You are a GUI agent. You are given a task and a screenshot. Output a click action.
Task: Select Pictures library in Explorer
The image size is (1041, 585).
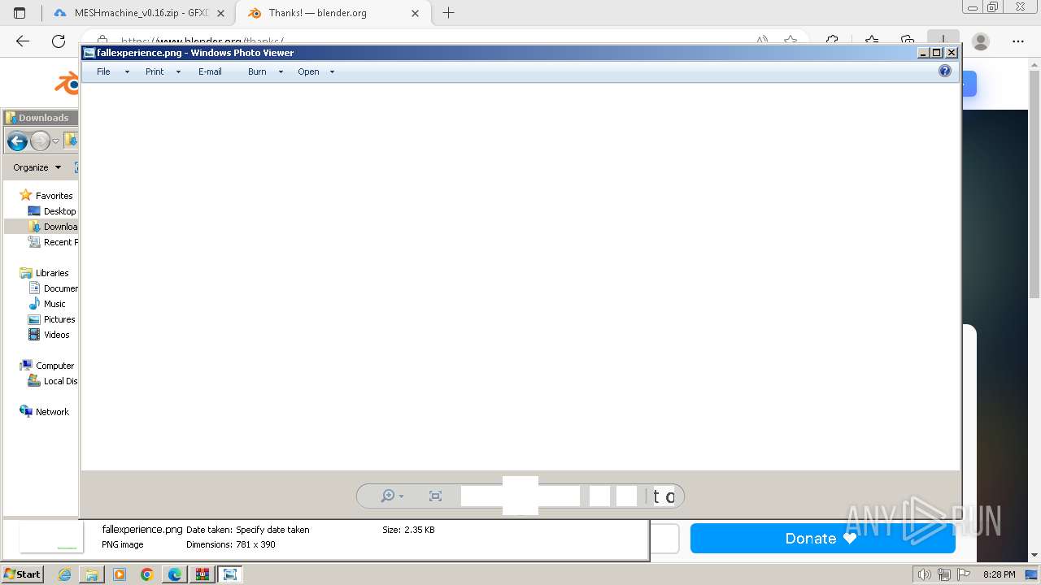(59, 319)
